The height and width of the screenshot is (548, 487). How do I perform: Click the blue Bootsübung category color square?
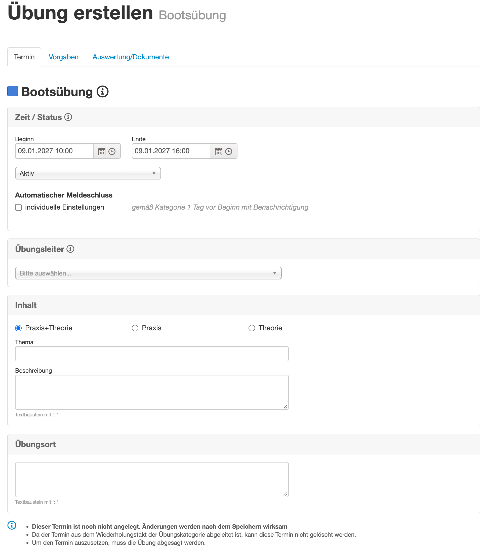point(13,91)
